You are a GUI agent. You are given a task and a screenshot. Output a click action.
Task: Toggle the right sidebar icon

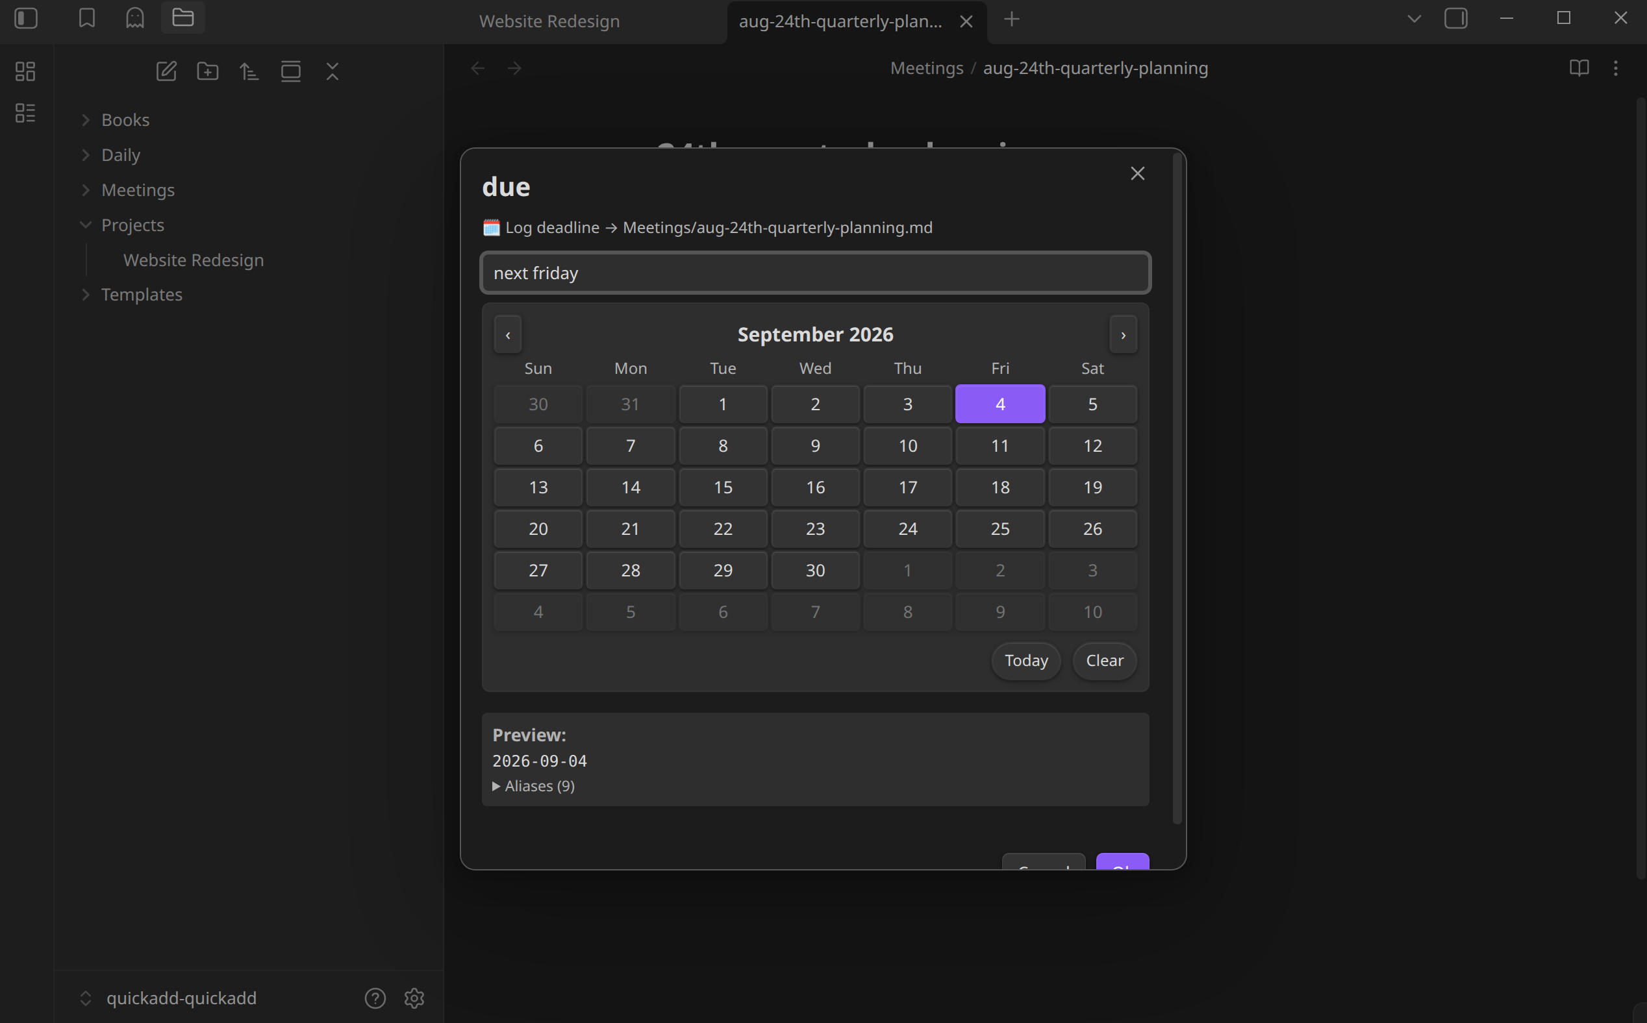(1455, 18)
